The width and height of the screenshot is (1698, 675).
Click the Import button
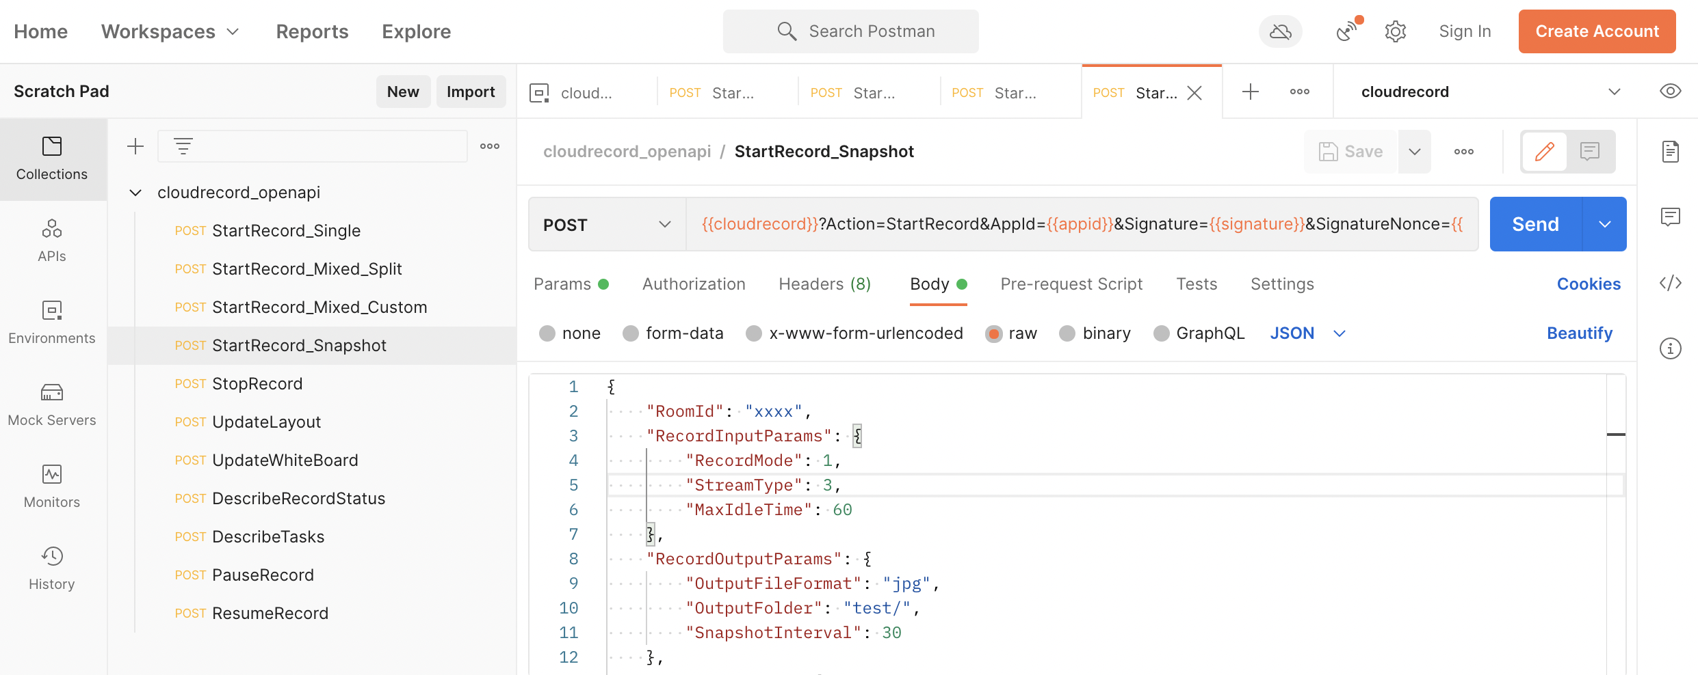(x=471, y=92)
